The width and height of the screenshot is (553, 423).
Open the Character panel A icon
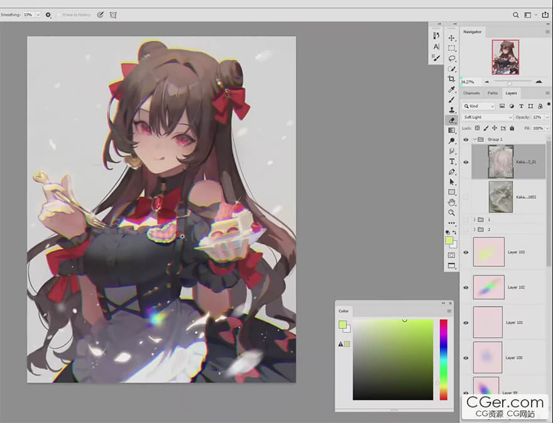pyautogui.click(x=436, y=47)
